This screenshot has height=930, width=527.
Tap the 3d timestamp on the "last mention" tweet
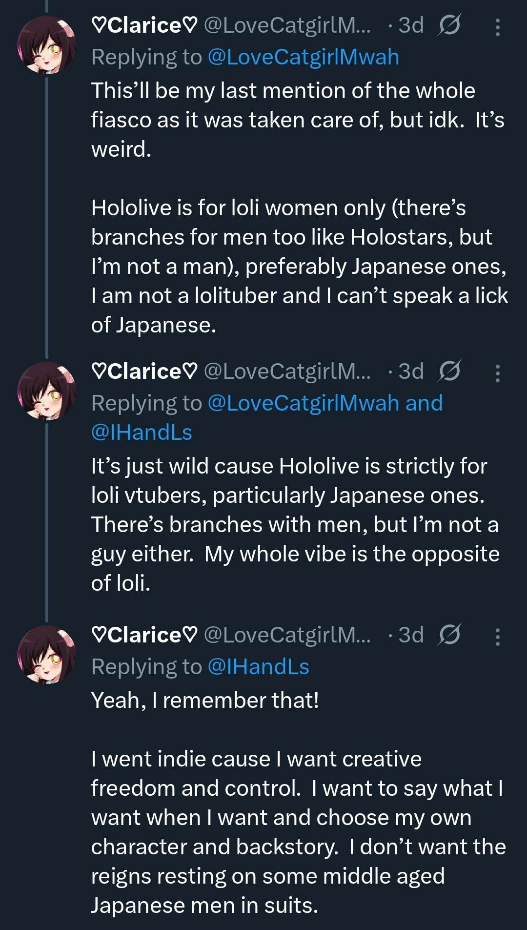410,25
